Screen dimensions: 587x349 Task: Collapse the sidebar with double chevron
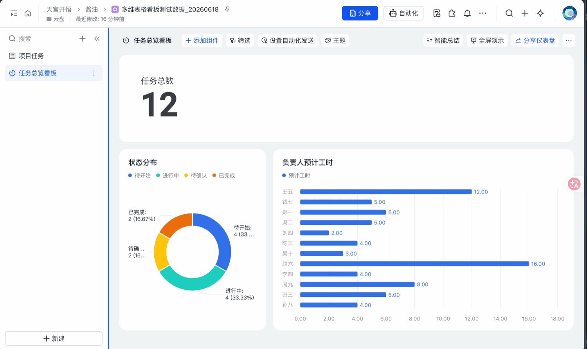(97, 39)
